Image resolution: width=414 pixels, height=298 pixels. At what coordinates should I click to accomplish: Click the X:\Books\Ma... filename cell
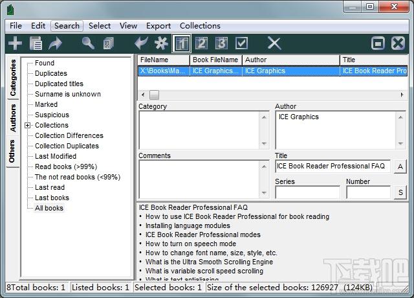pyautogui.click(x=163, y=71)
